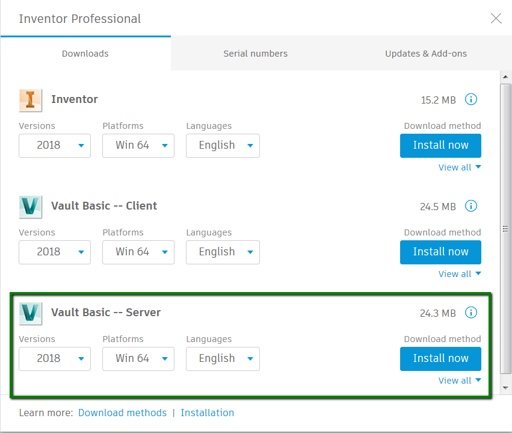The height and width of the screenshot is (433, 512).
Task: Install Vault Basic Server now
Action: click(x=440, y=358)
